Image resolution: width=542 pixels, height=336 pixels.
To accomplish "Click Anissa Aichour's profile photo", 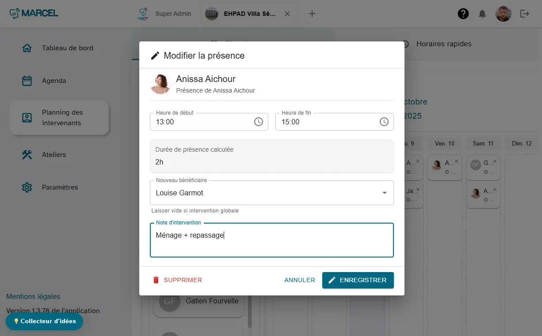I will click(160, 84).
